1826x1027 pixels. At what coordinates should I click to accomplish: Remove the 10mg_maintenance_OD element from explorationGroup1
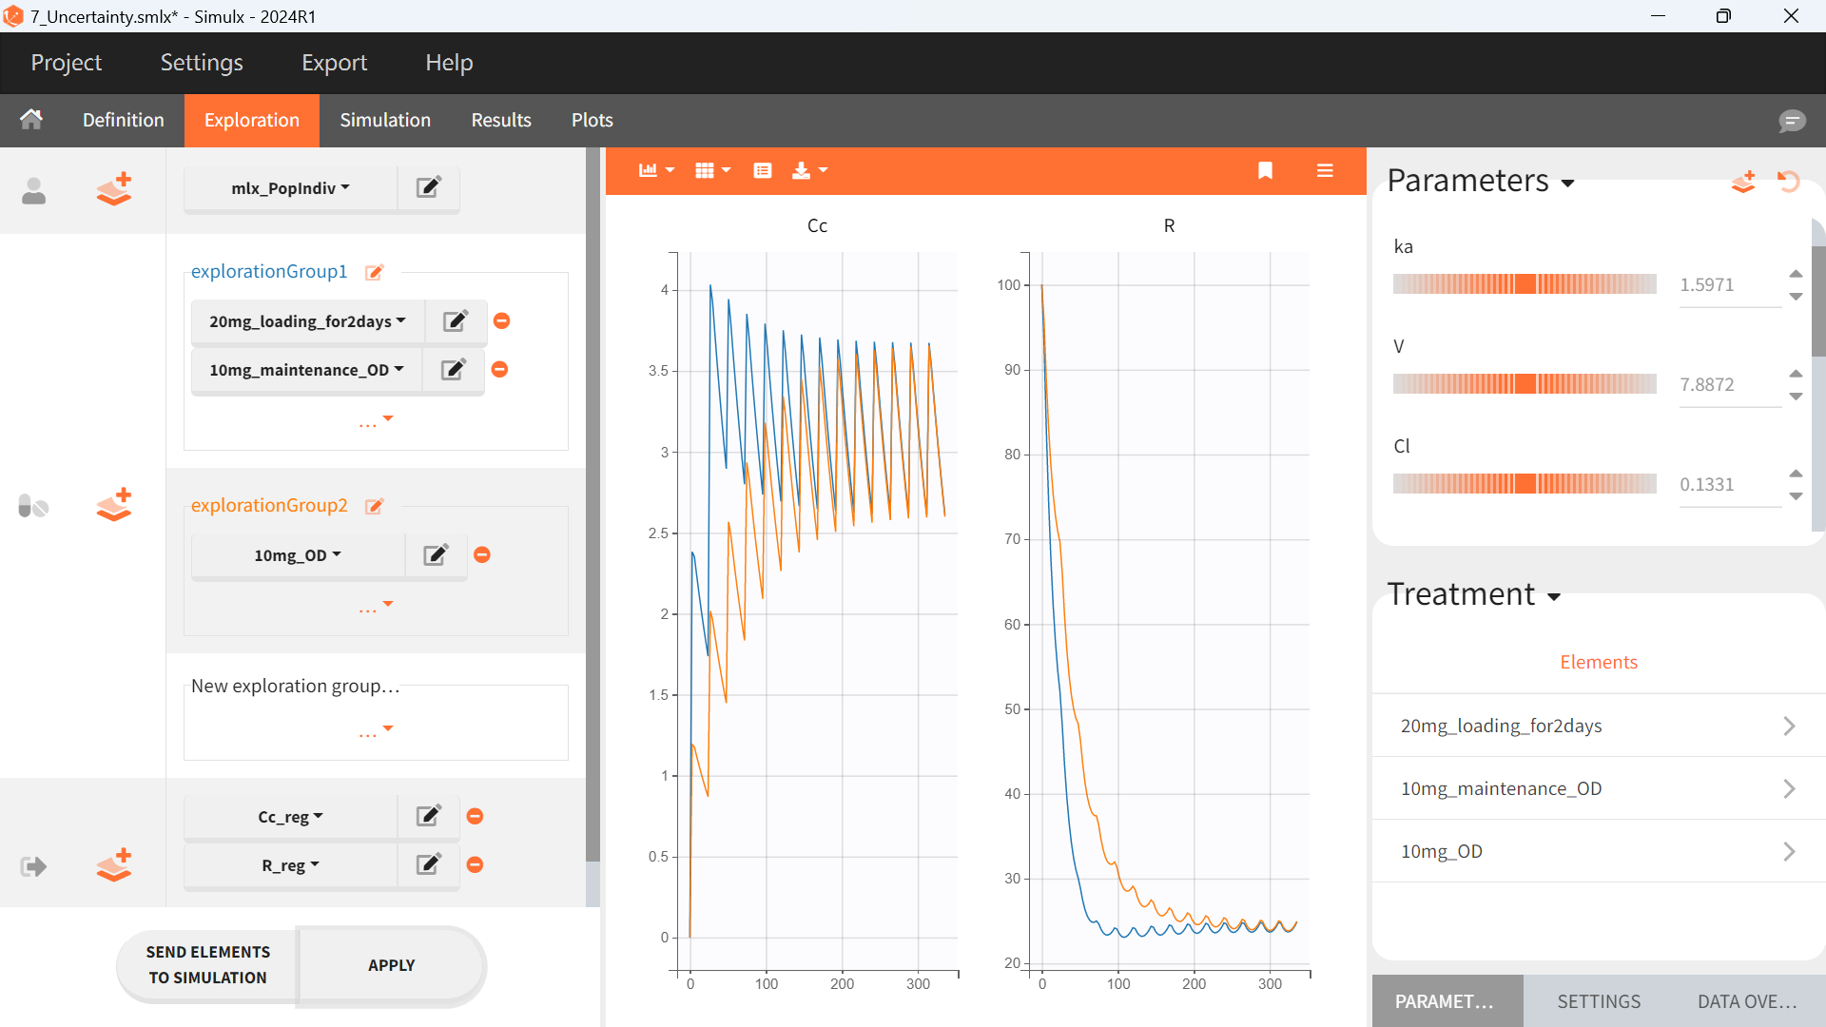tap(499, 370)
